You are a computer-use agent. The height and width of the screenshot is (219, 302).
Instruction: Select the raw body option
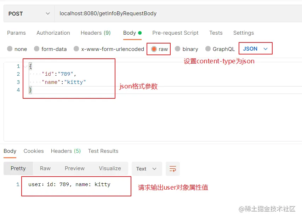(159, 49)
